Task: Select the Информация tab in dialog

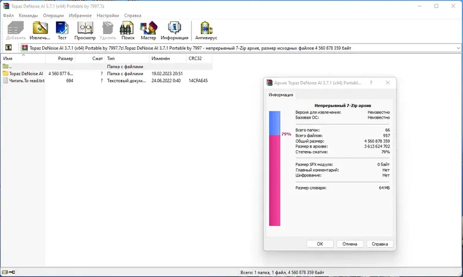Action: 281,95
